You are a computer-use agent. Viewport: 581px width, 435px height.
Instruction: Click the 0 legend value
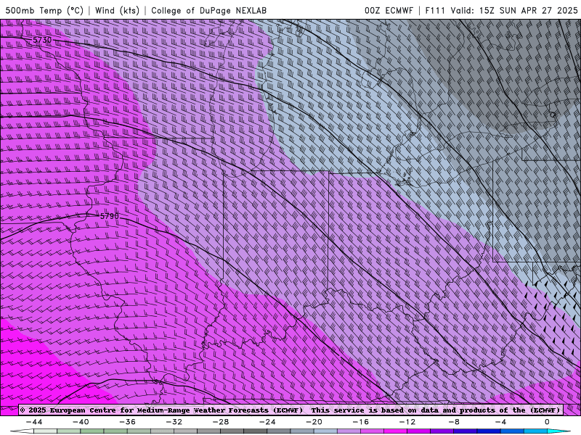click(x=547, y=422)
